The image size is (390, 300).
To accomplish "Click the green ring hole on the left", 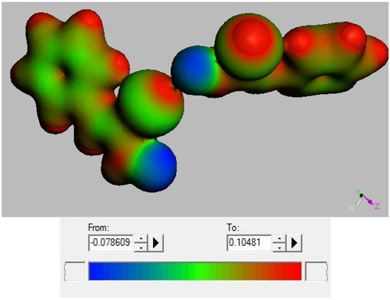I will coord(65,72).
